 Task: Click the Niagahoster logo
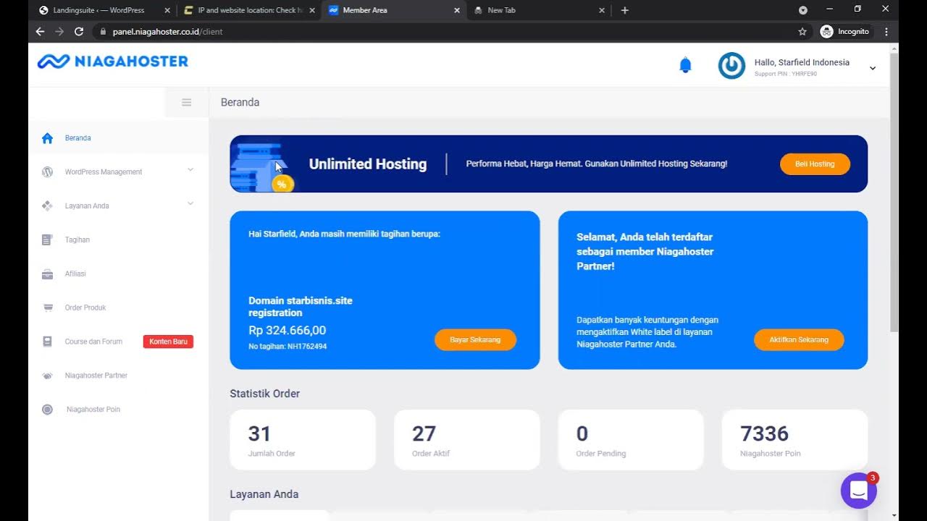tap(113, 62)
